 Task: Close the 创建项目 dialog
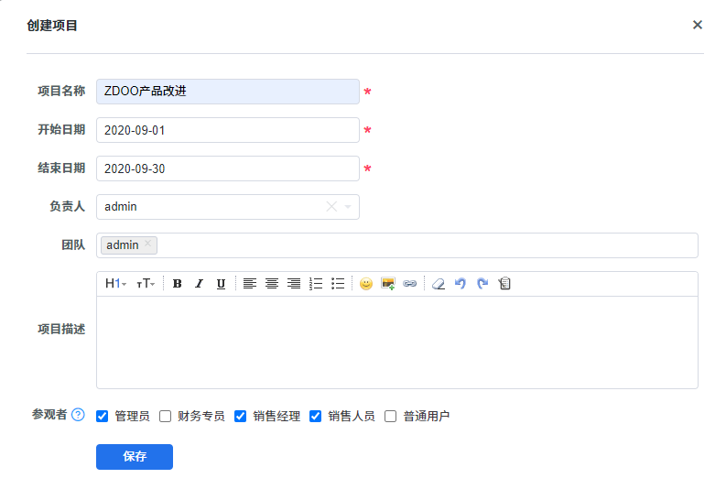point(698,25)
